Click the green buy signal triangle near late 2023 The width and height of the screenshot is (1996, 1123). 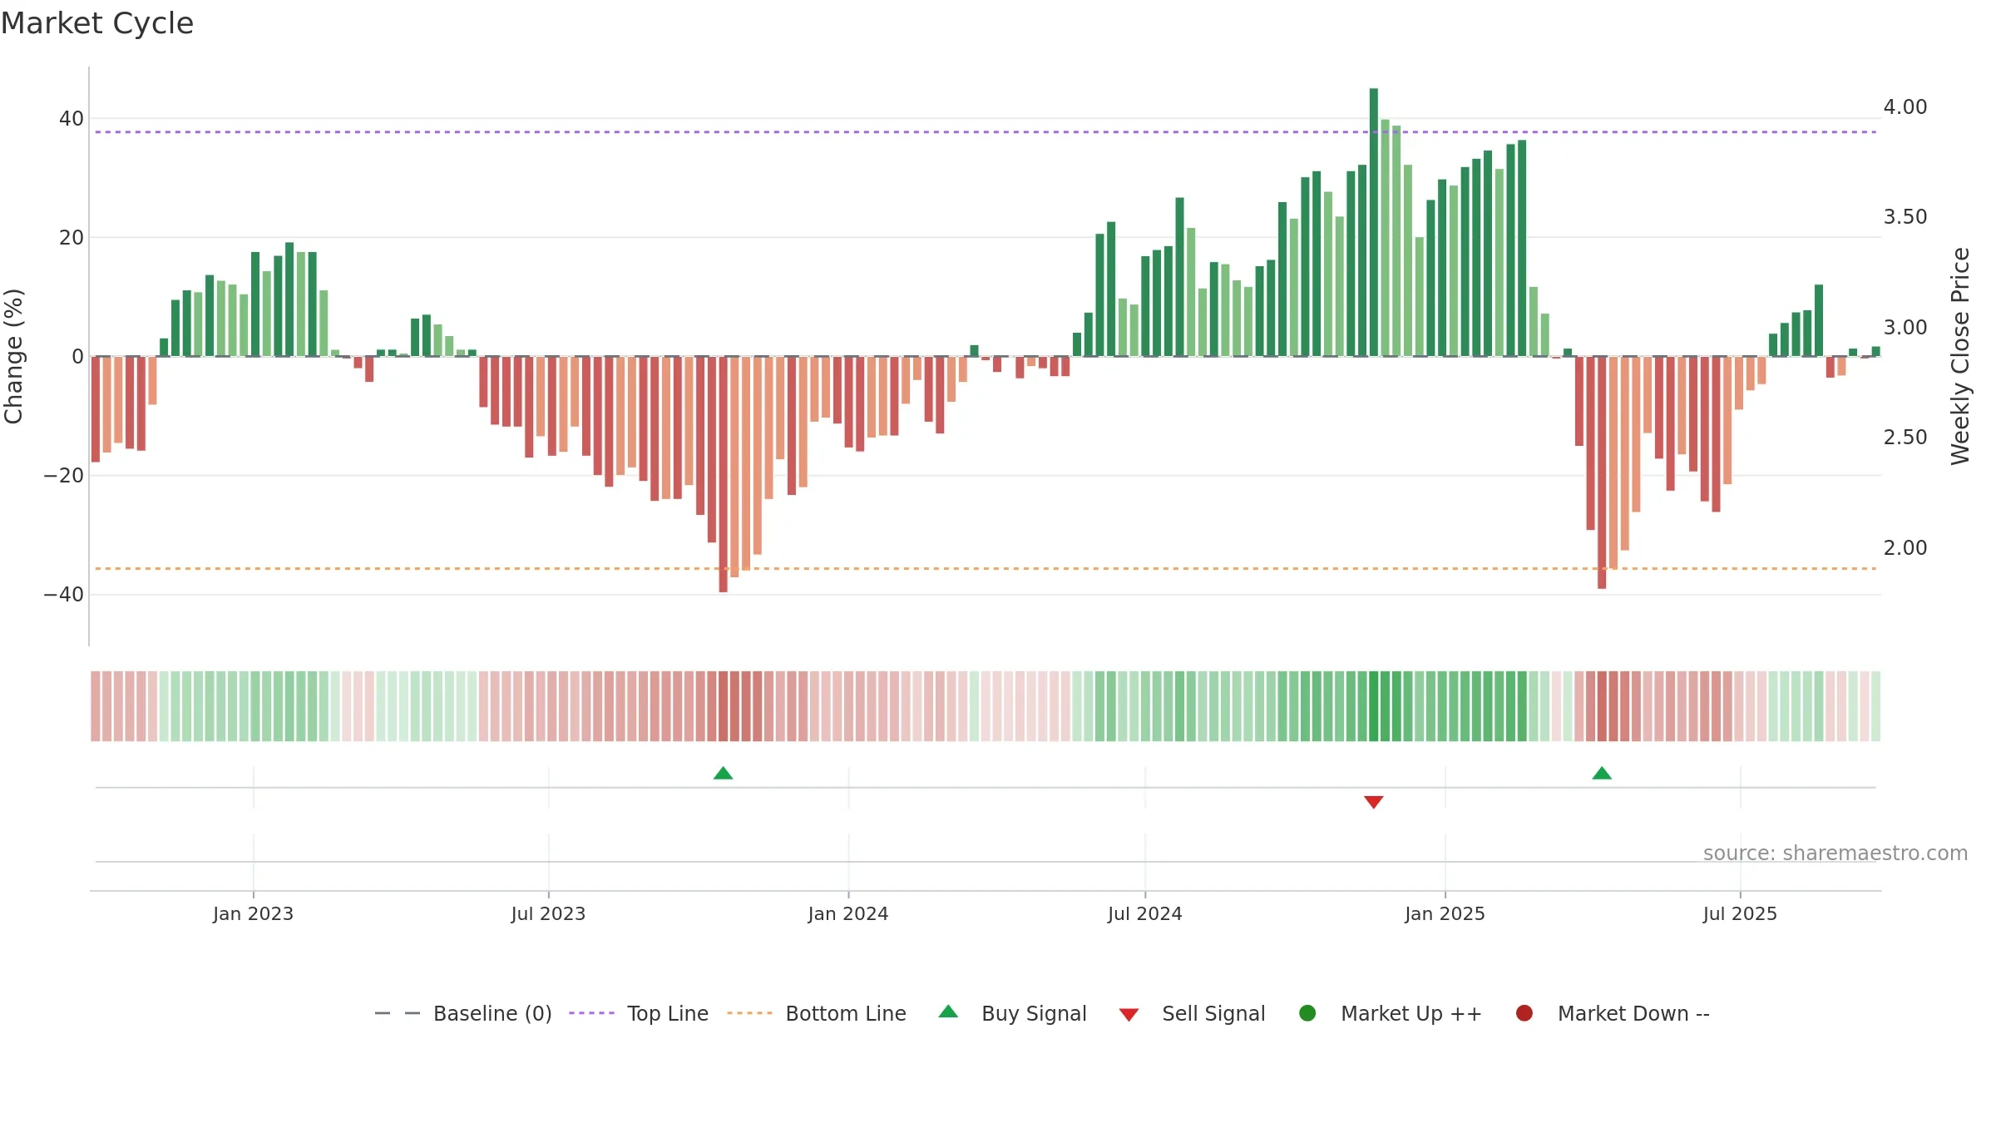point(723,773)
